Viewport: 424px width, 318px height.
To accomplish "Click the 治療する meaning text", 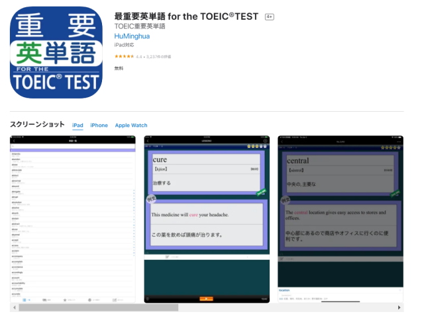I will (162, 183).
